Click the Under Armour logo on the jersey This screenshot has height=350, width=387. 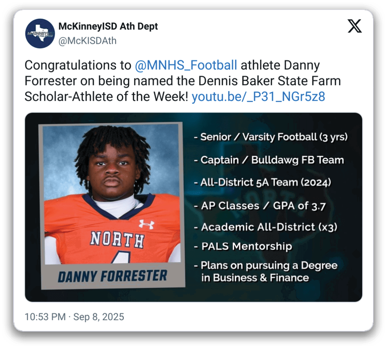[x=146, y=224]
